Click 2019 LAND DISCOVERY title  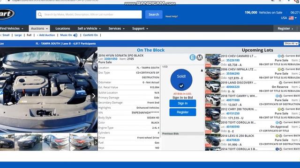coord(239,83)
